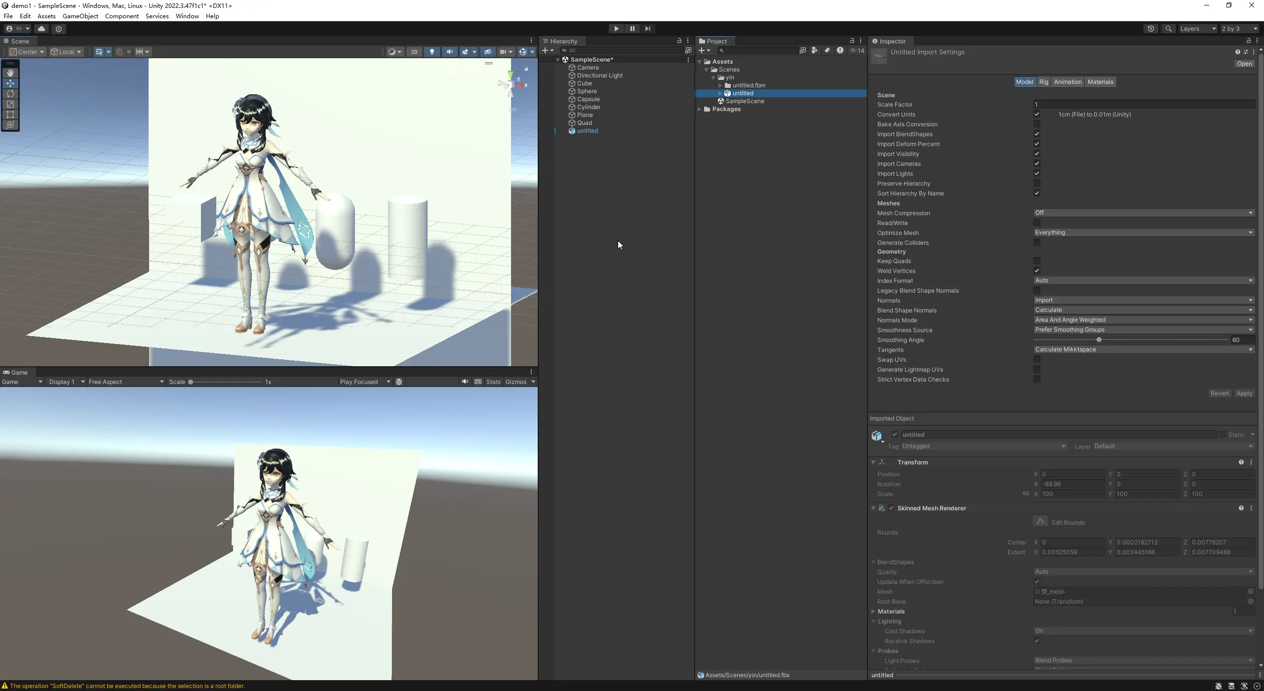Screen dimensions: 1264x691
Task: Toggle Weld Vertices checkbox
Action: tap(1037, 270)
